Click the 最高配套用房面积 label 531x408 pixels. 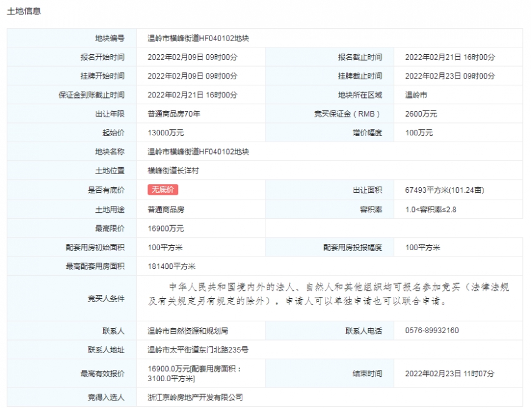pos(95,266)
